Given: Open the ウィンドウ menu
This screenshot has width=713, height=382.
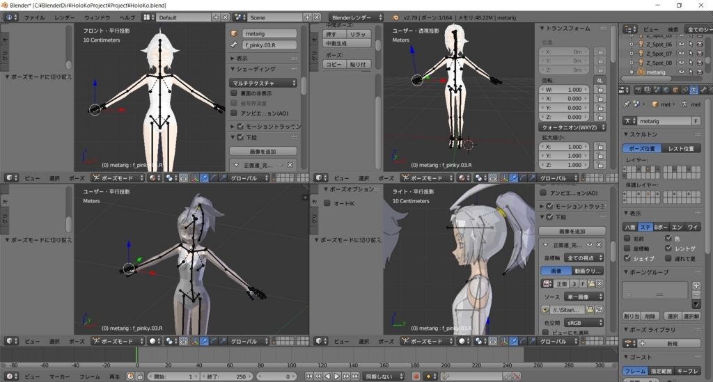Looking at the screenshot, I should (x=97, y=17).
